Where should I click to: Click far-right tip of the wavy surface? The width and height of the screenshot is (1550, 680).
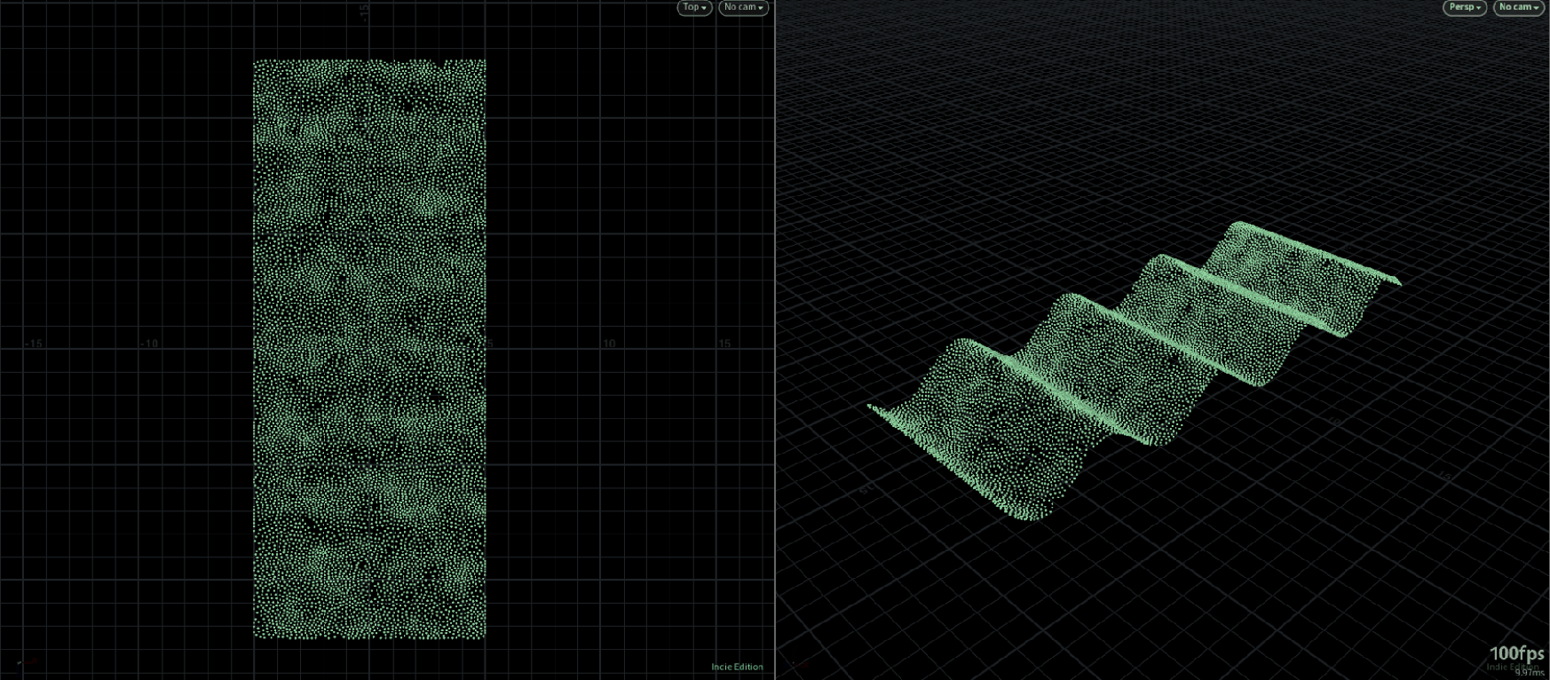(x=1397, y=282)
